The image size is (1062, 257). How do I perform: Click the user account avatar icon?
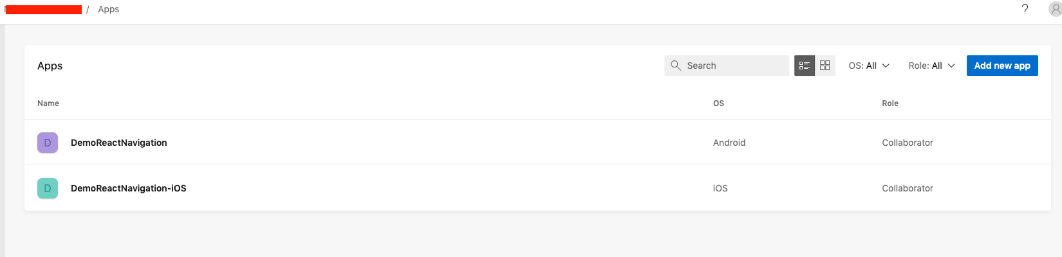tap(1055, 9)
